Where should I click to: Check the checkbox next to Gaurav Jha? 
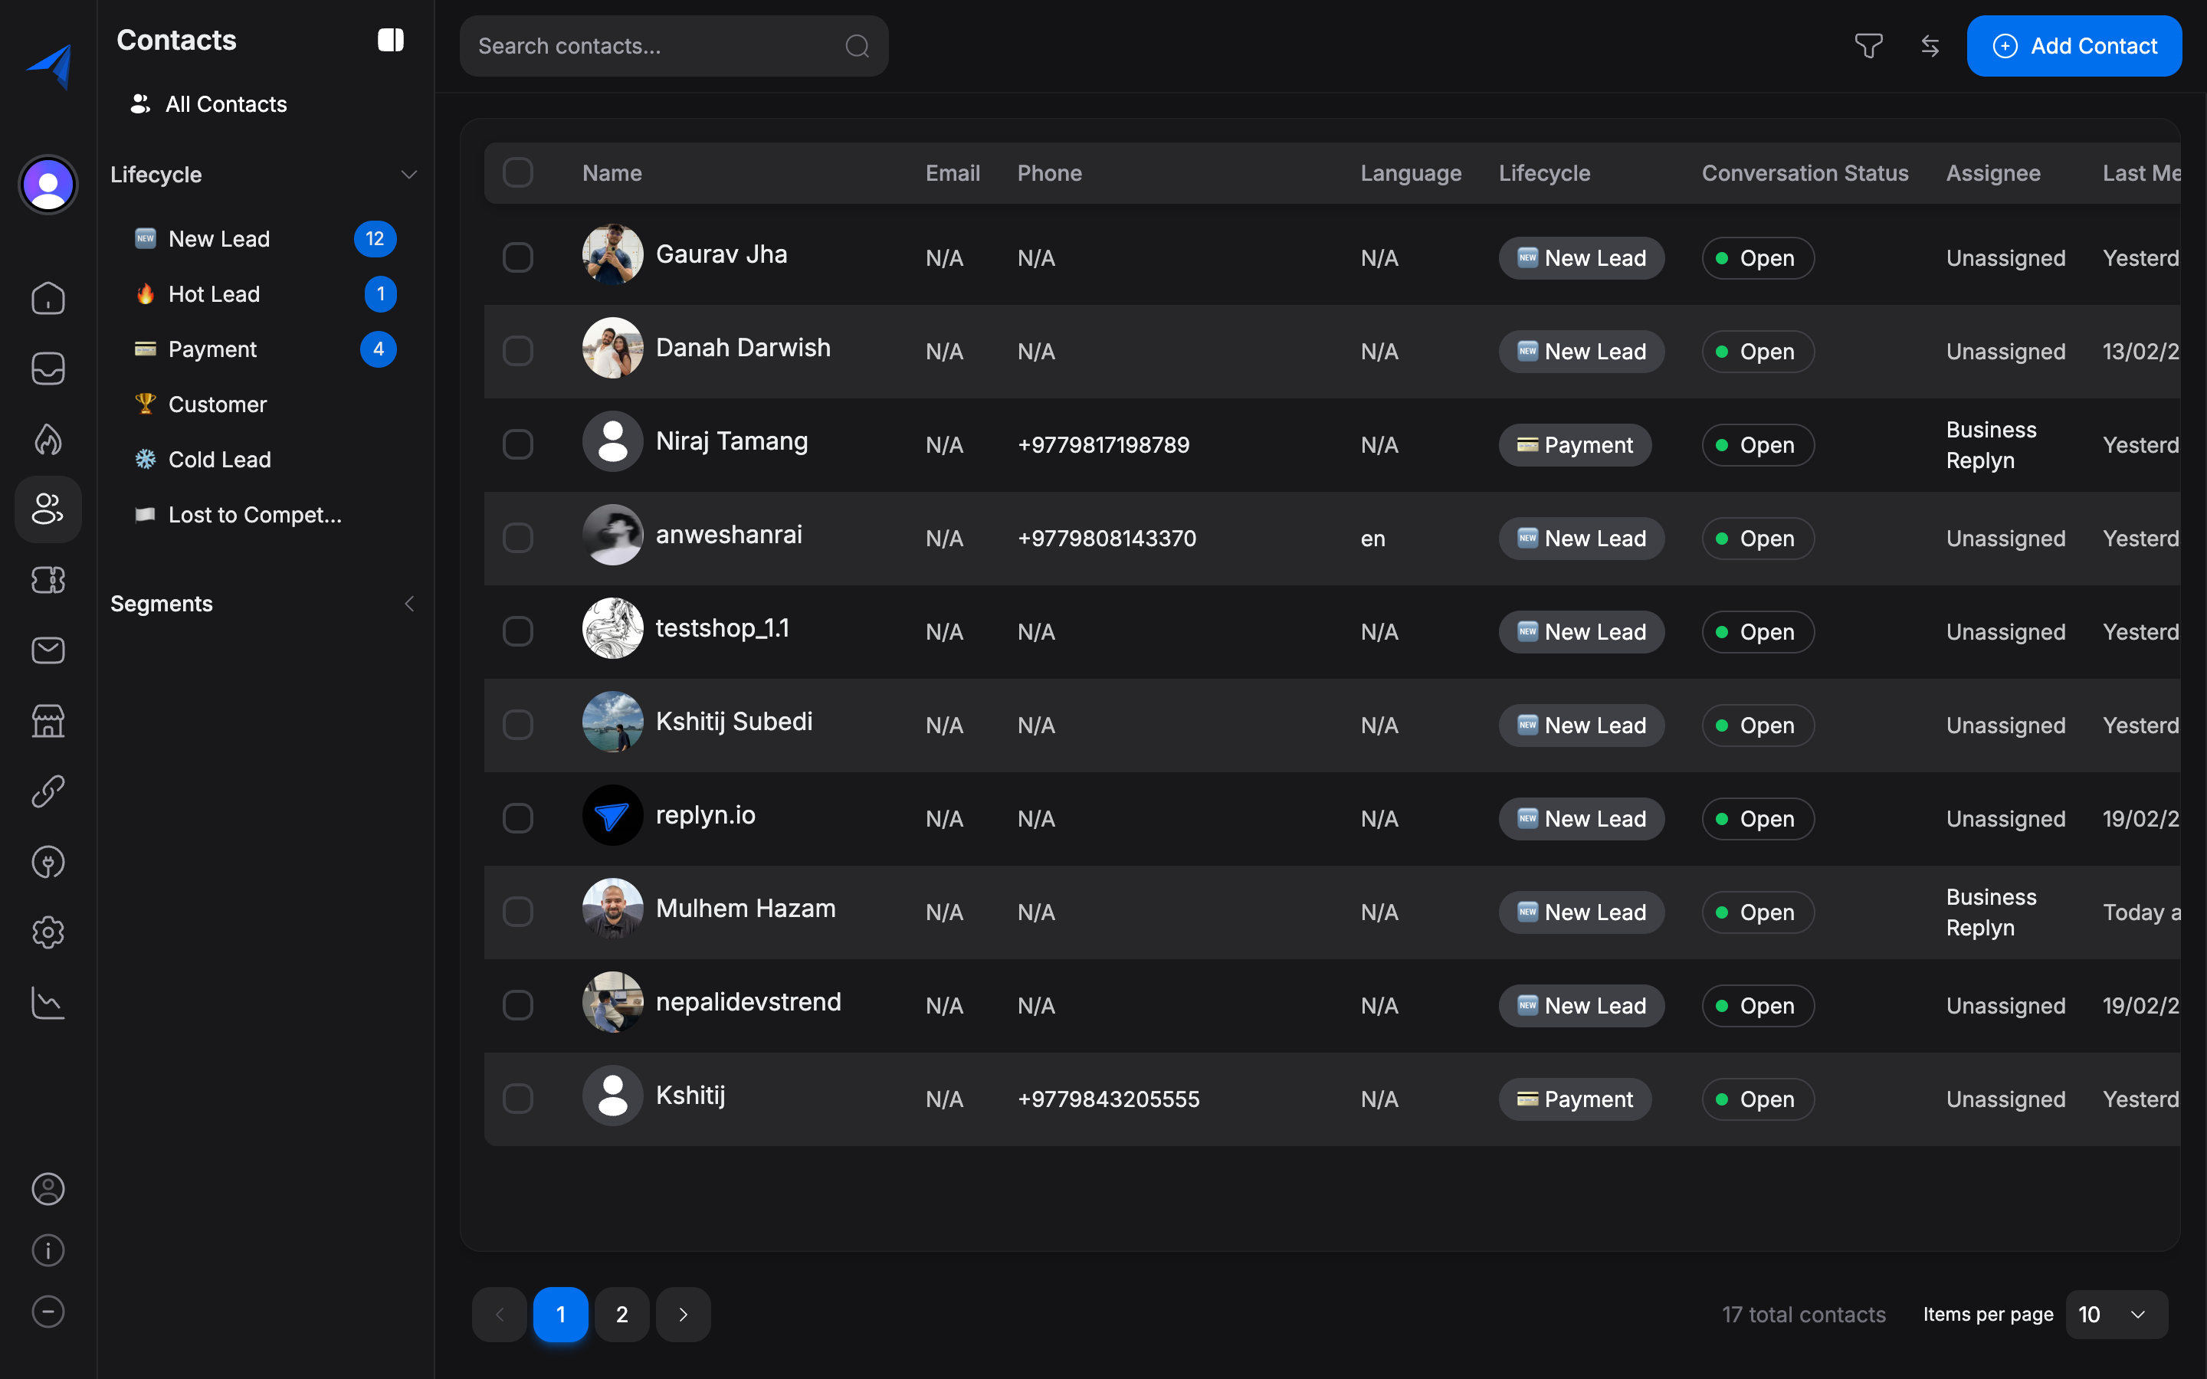518,257
